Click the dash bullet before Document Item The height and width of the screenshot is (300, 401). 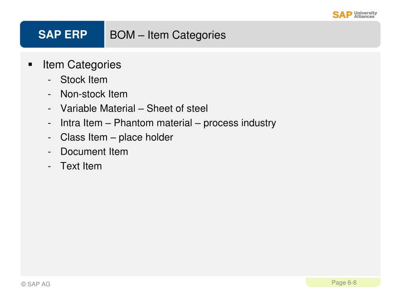coord(49,152)
